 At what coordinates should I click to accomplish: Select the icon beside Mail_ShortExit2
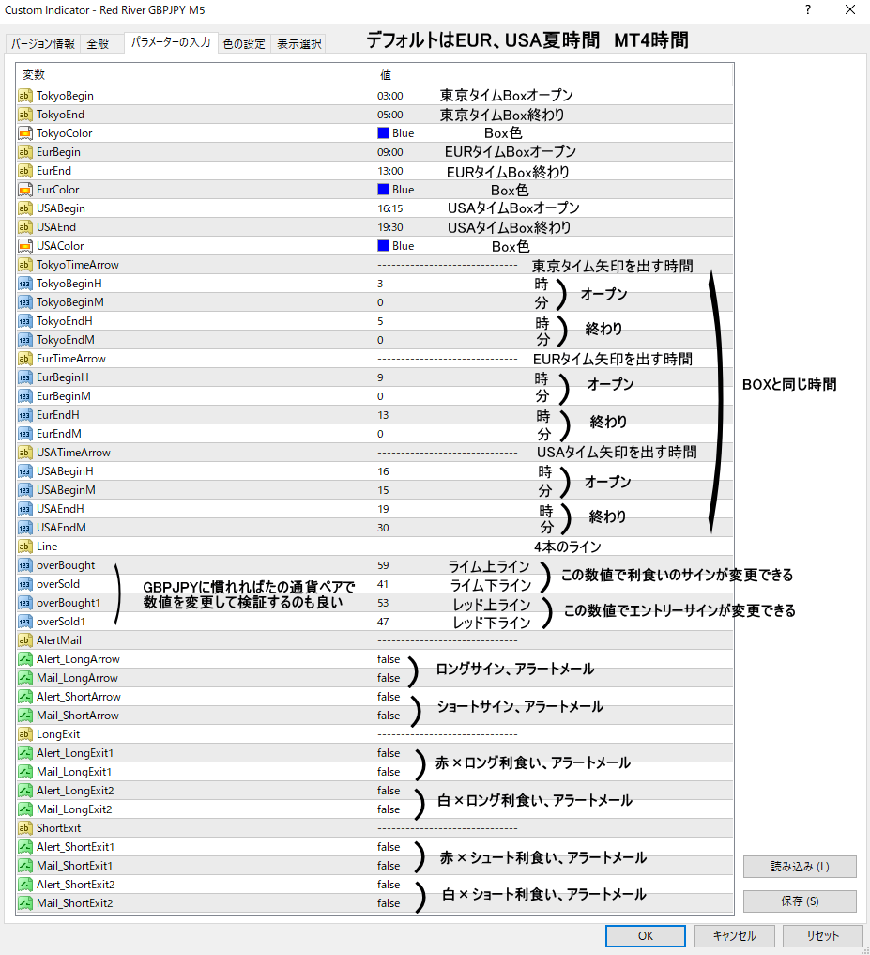(x=25, y=903)
